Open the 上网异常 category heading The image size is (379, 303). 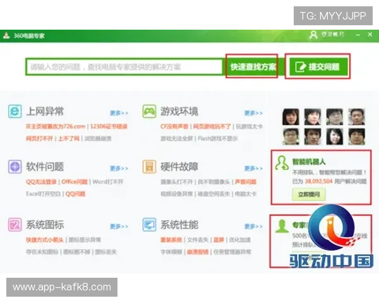click(x=45, y=111)
